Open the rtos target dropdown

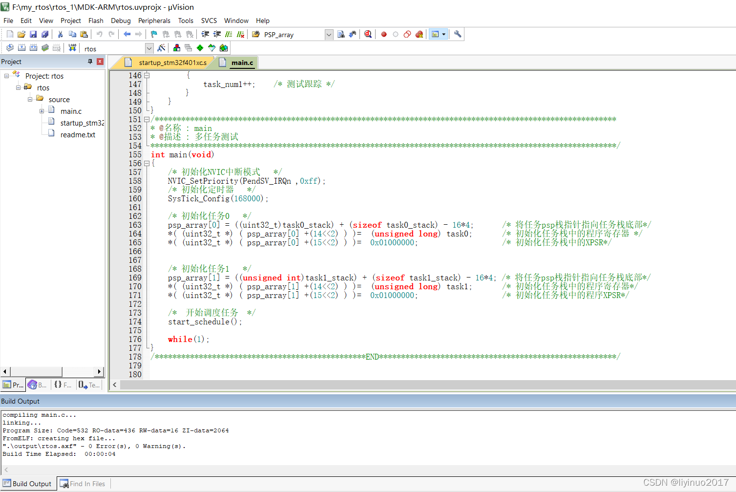tap(149, 48)
